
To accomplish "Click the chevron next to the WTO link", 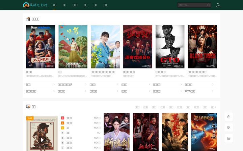I will point(213,91).
